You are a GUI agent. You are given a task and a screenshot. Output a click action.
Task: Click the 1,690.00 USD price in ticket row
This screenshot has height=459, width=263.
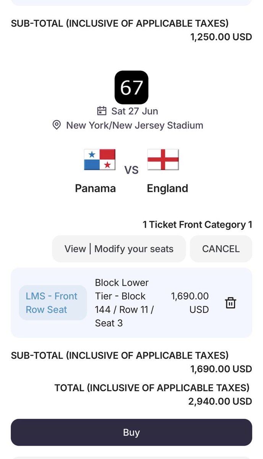pos(190,303)
